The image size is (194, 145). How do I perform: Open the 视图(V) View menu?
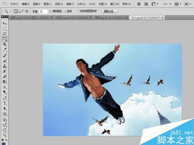103,4
